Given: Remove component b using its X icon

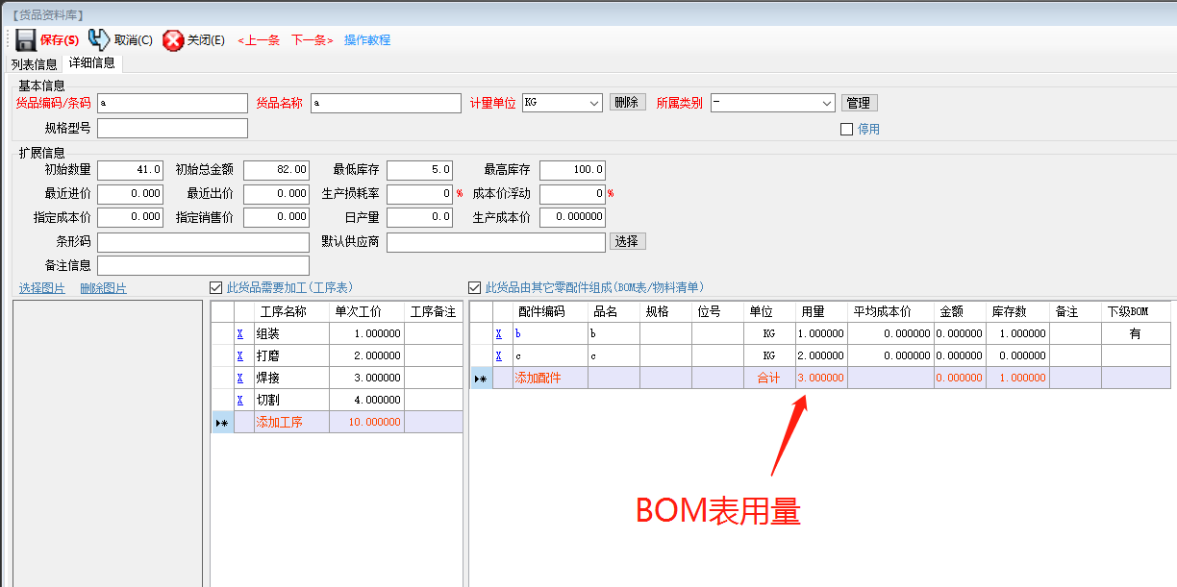Looking at the screenshot, I should [x=498, y=332].
